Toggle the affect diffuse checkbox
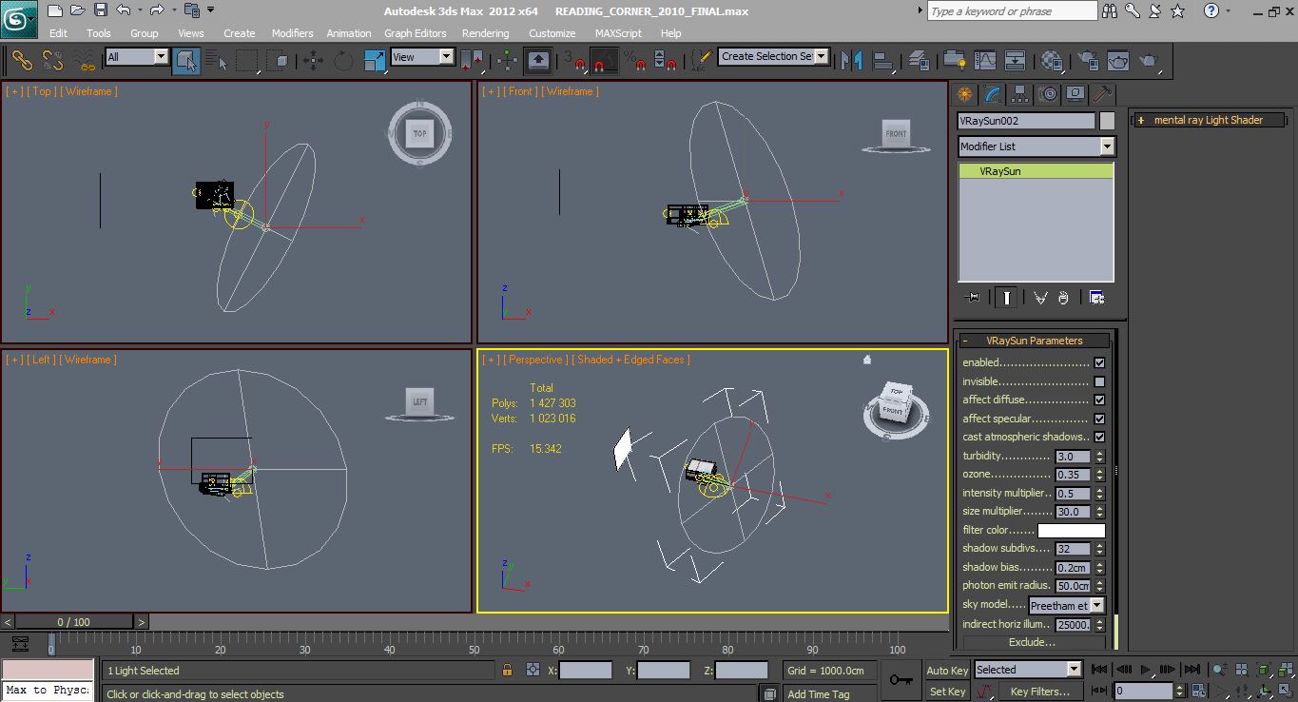 click(x=1099, y=400)
